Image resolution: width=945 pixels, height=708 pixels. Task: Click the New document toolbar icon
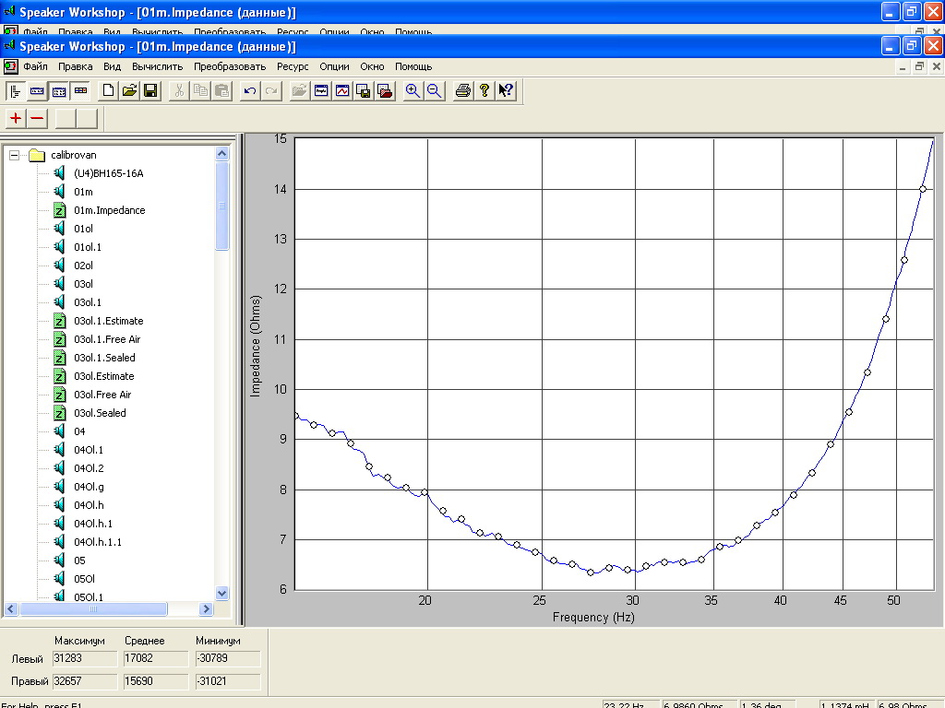(x=108, y=90)
